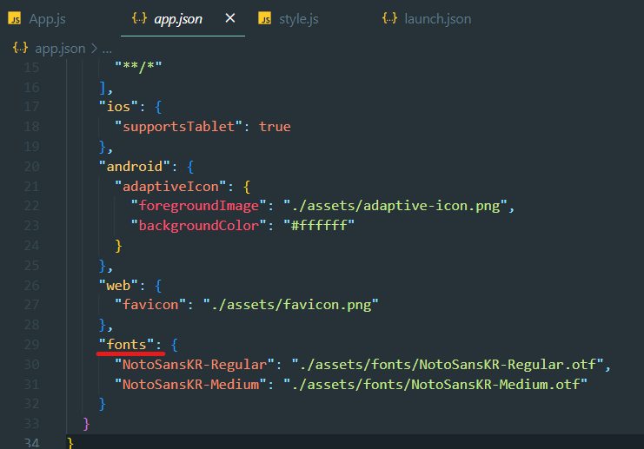Click the "NotoSansKR-Medium" key

coord(190,384)
